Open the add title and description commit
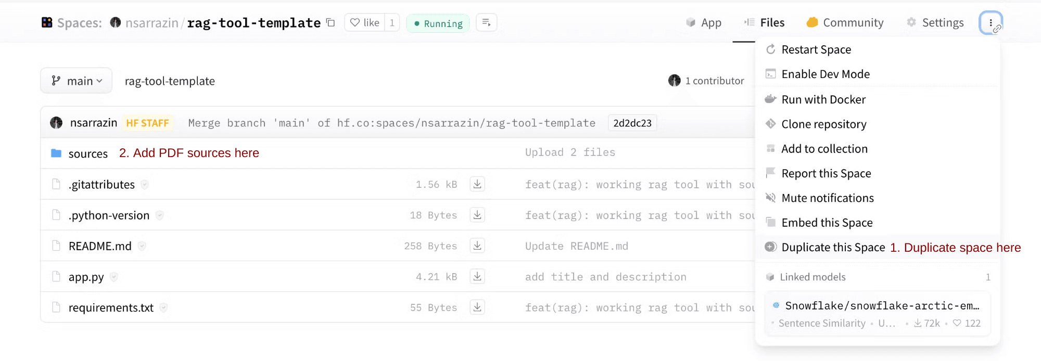Viewport: 1041px width, 361px height. pyautogui.click(x=605, y=277)
